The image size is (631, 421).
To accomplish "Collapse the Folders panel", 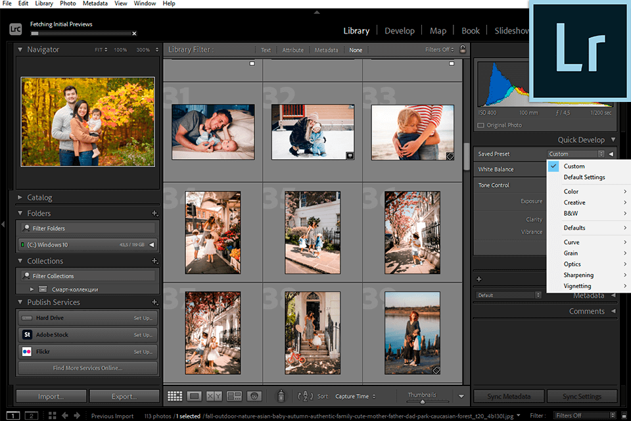I will point(20,213).
